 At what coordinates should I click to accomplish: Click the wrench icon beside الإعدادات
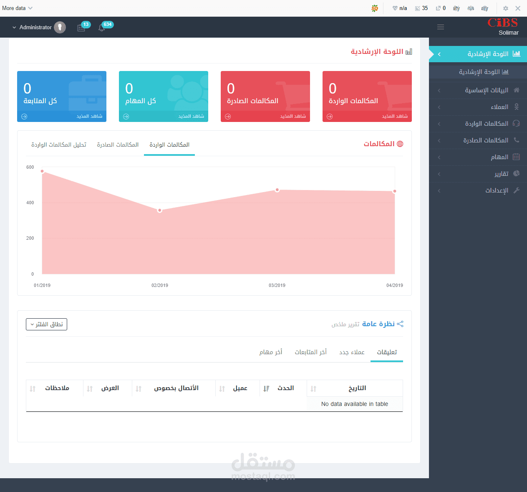516,190
